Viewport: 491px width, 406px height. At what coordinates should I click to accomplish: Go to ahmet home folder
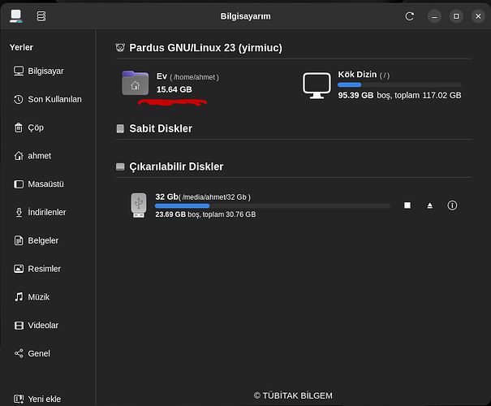48,156
